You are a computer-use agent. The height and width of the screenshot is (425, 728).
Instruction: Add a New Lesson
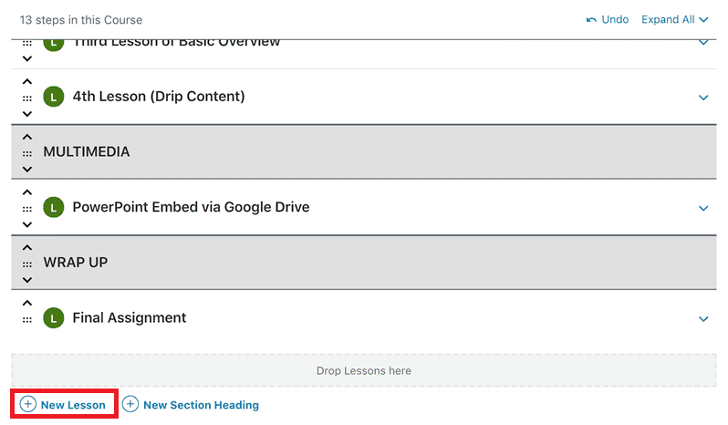[x=63, y=405]
